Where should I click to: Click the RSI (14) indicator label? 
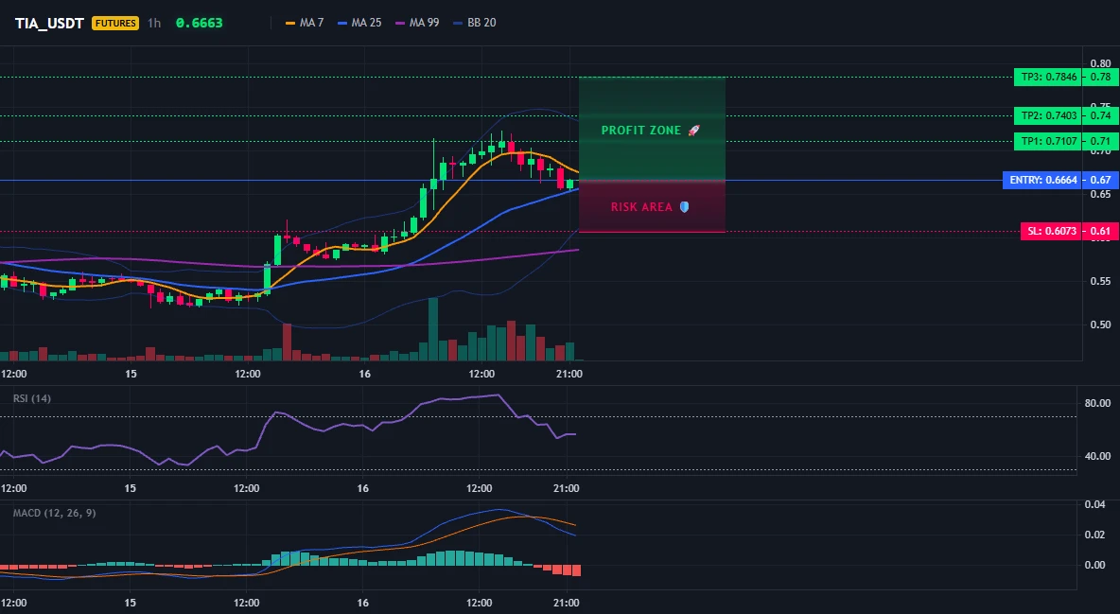tap(32, 398)
